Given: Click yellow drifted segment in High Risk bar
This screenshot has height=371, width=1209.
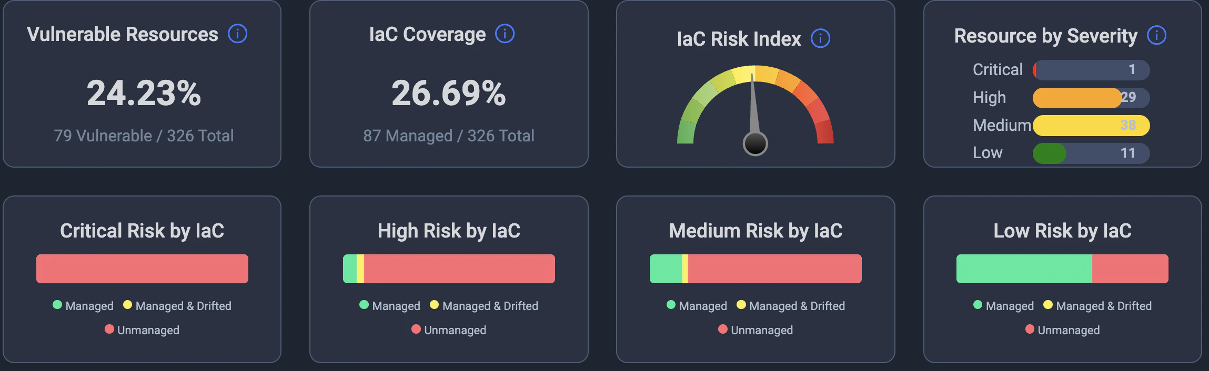Looking at the screenshot, I should click(360, 269).
